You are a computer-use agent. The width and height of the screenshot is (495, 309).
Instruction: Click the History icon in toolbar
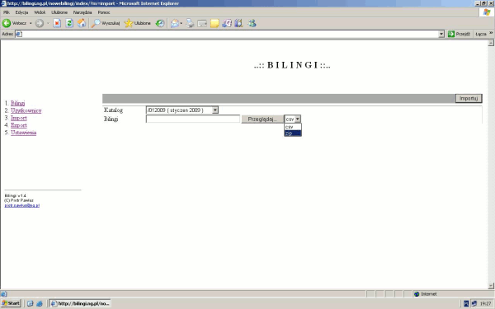pyautogui.click(x=160, y=23)
